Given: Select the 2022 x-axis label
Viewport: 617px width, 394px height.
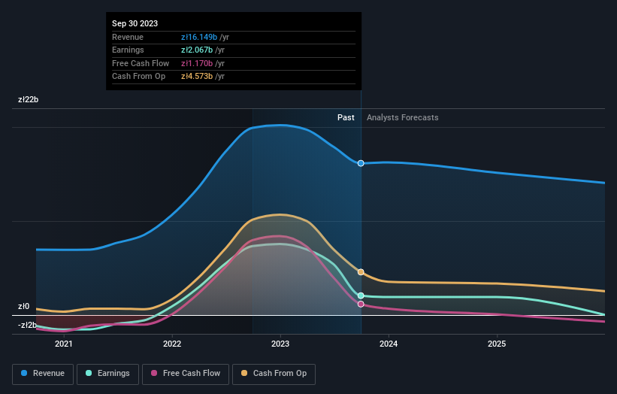Looking at the screenshot, I should (172, 344).
